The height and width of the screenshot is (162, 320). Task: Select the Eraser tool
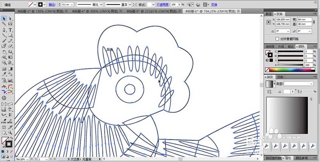point(10,46)
